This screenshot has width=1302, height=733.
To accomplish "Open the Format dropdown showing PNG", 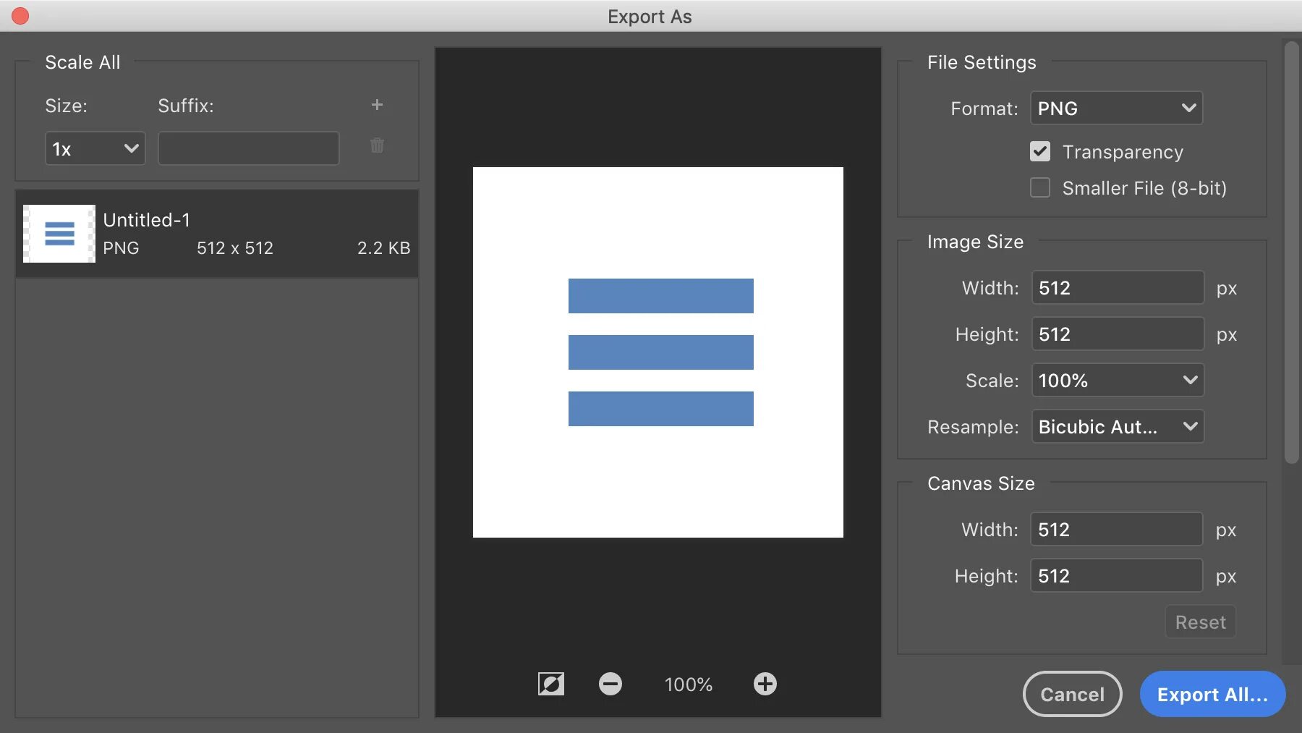I will [1116, 108].
